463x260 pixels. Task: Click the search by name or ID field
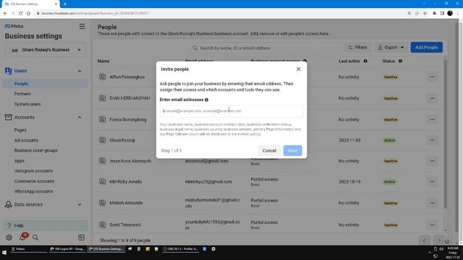265,48
